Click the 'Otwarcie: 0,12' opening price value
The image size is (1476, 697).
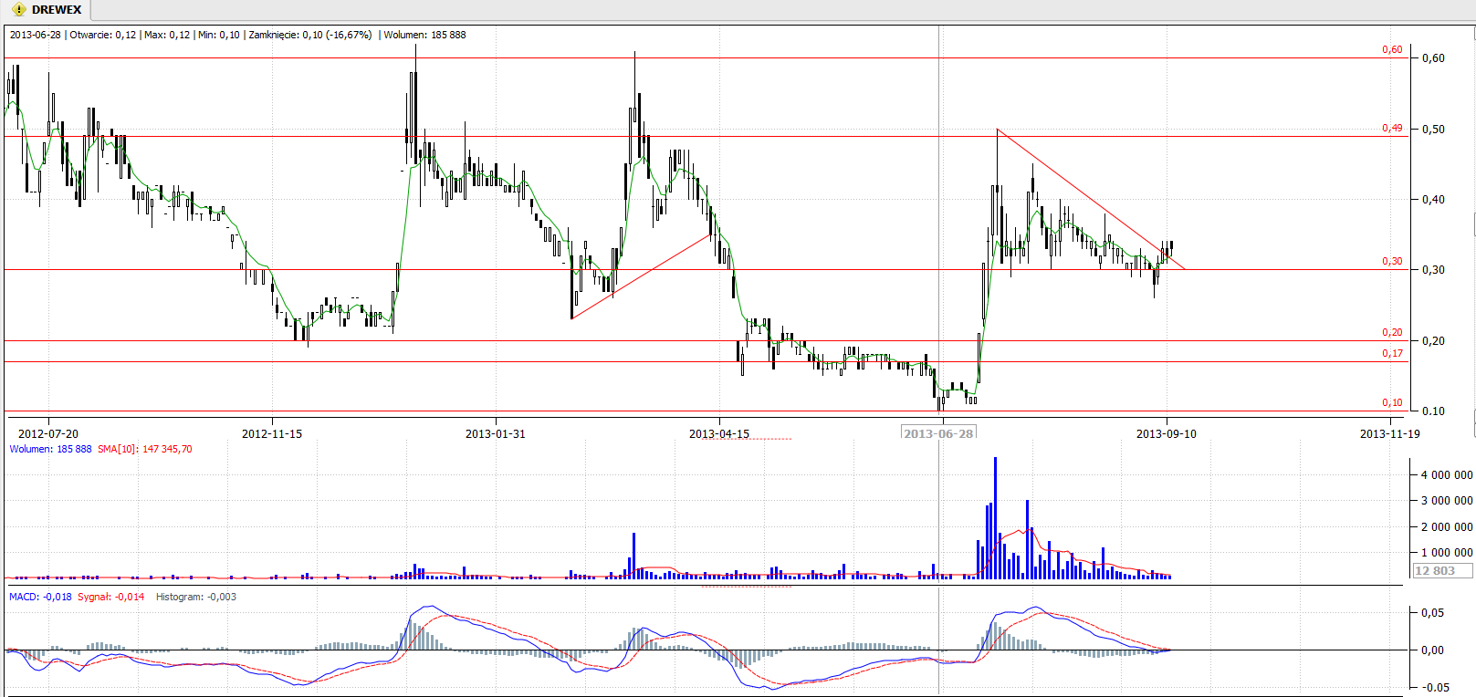pos(102,35)
